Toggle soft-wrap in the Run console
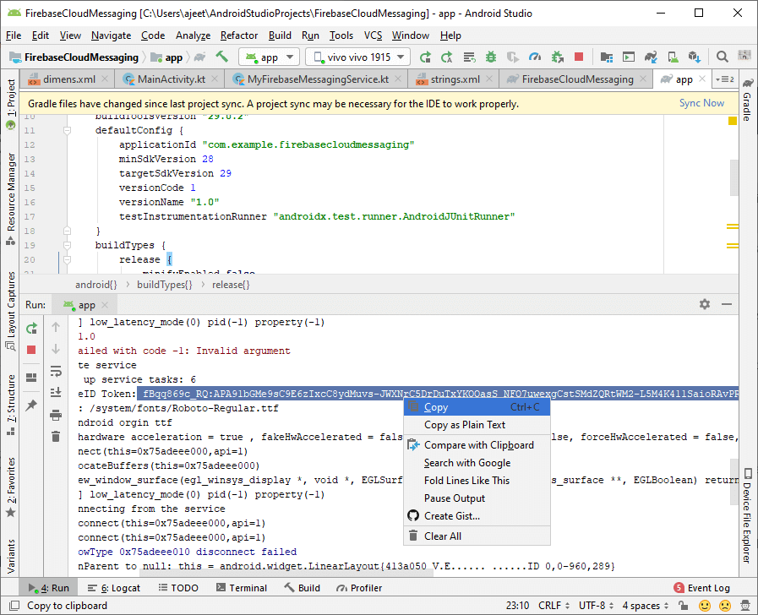This screenshot has height=615, width=758. pyautogui.click(x=56, y=371)
